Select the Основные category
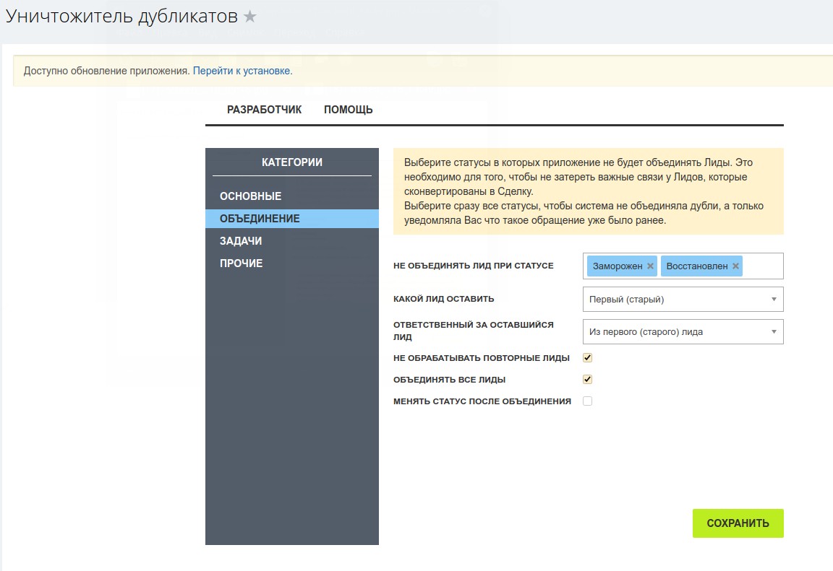The height and width of the screenshot is (571, 833). click(250, 196)
